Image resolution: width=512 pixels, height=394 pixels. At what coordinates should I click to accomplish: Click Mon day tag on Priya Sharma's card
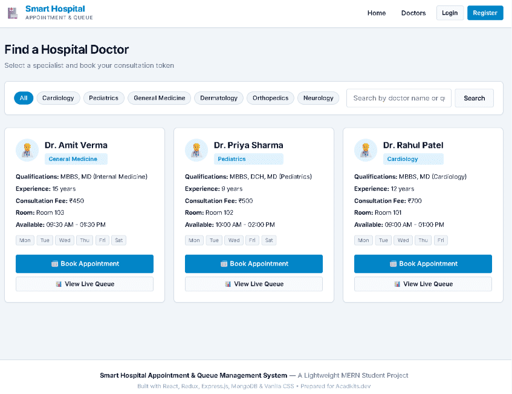coord(194,240)
